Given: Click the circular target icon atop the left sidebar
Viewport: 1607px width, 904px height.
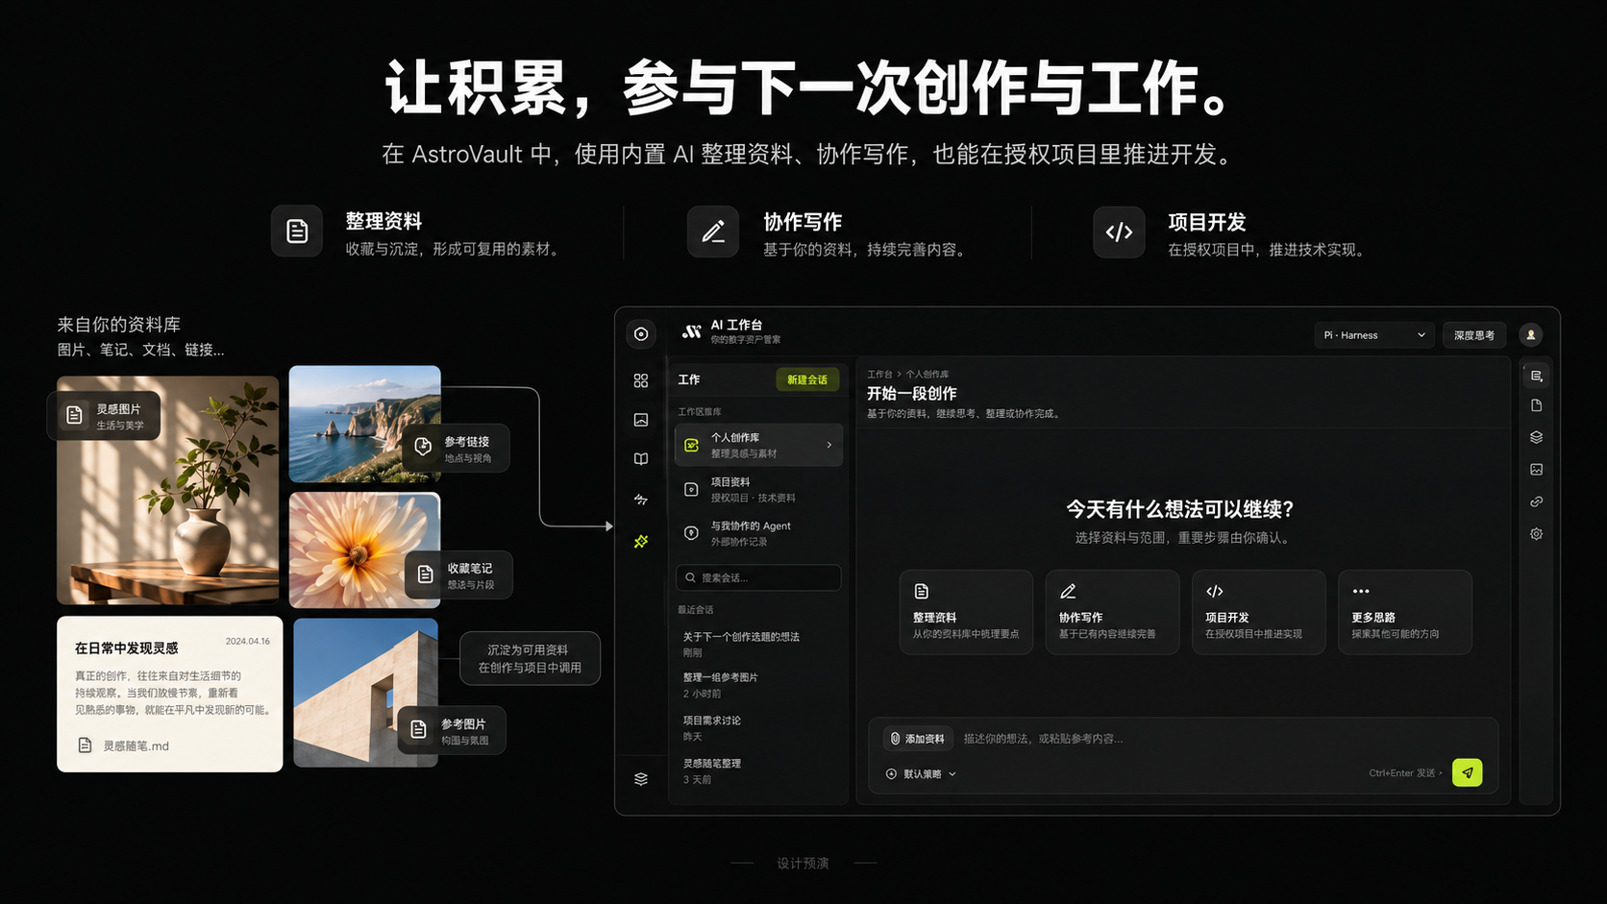Looking at the screenshot, I should 641,333.
